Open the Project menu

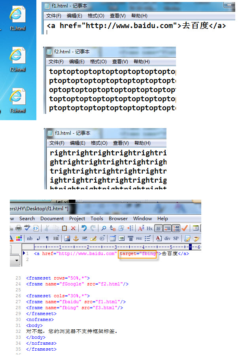pyautogui.click(x=77, y=219)
